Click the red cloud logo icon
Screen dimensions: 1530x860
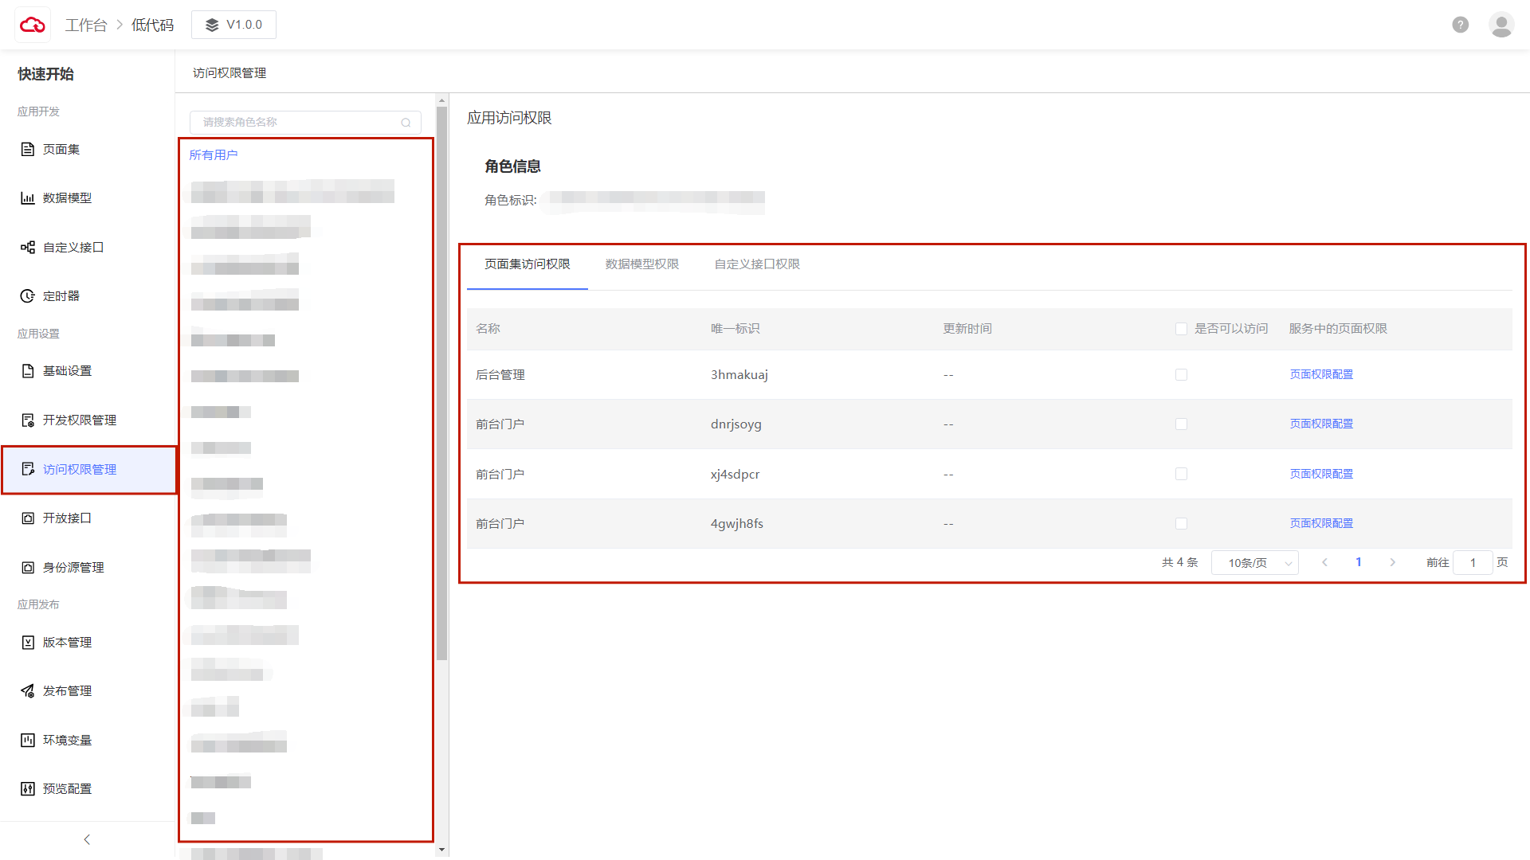(33, 25)
